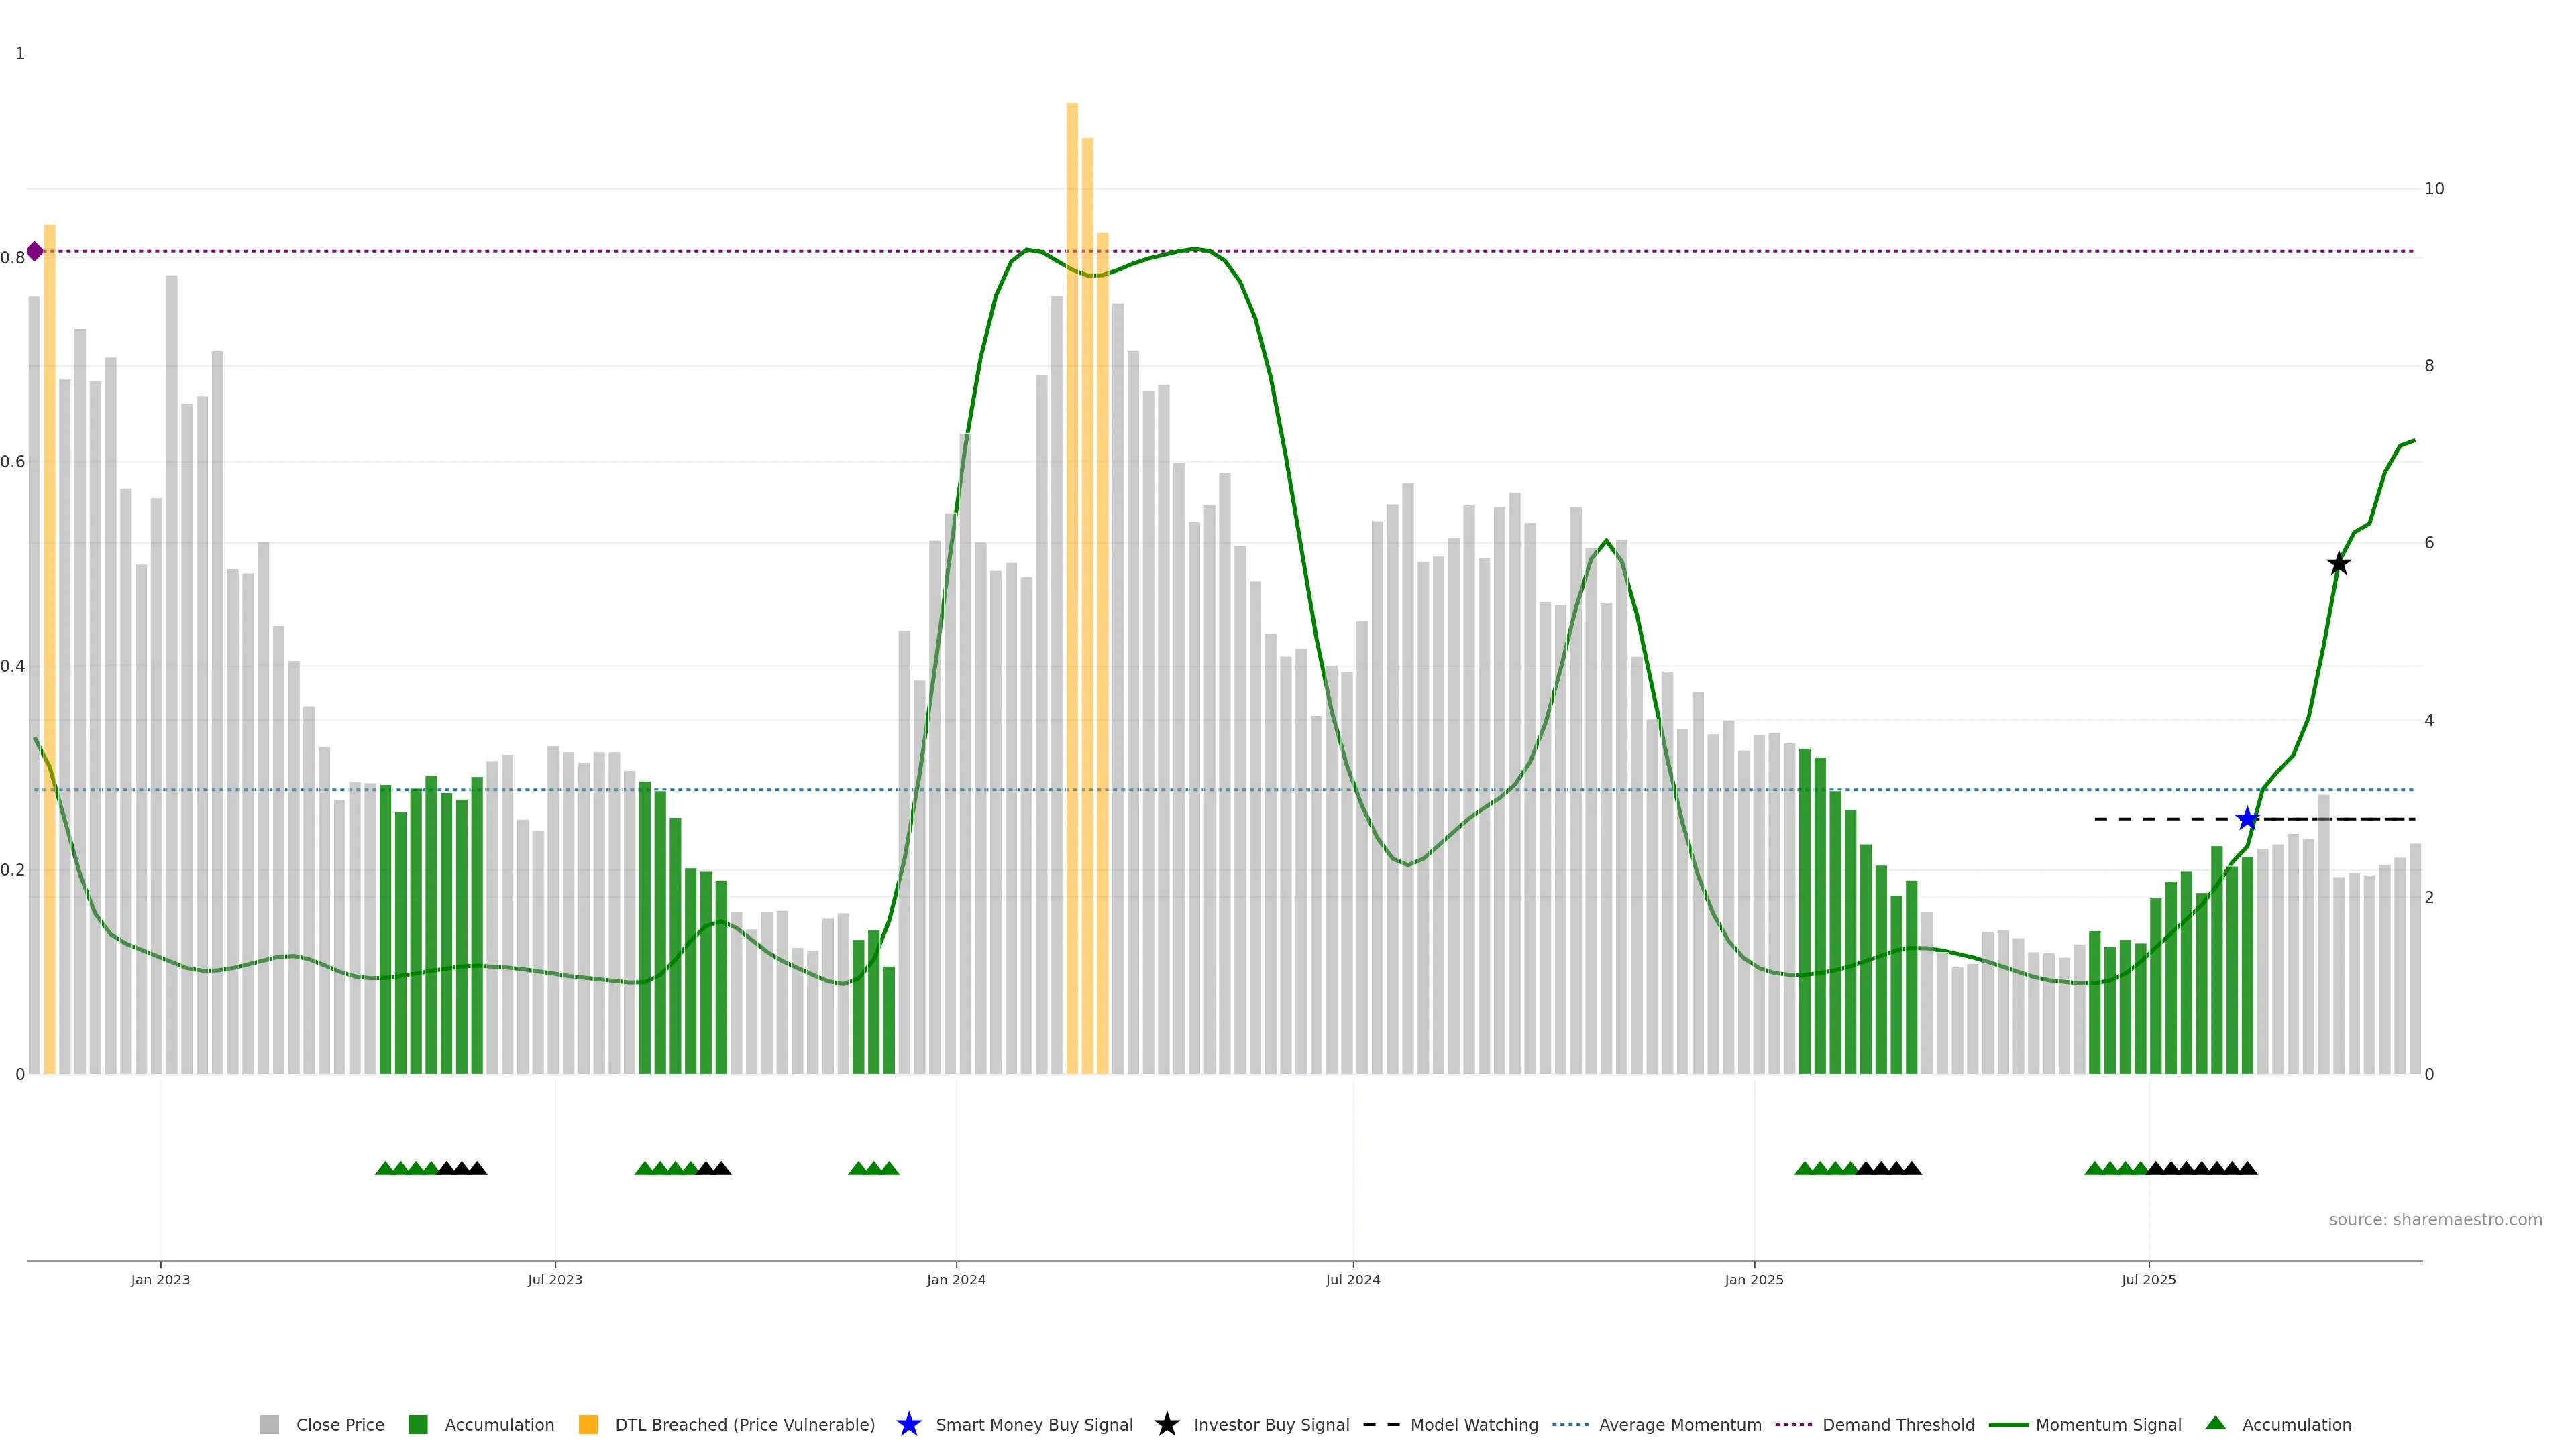Click the green Accumulation square legend swatch
The width and height of the screenshot is (2576, 1448).
coord(418,1424)
